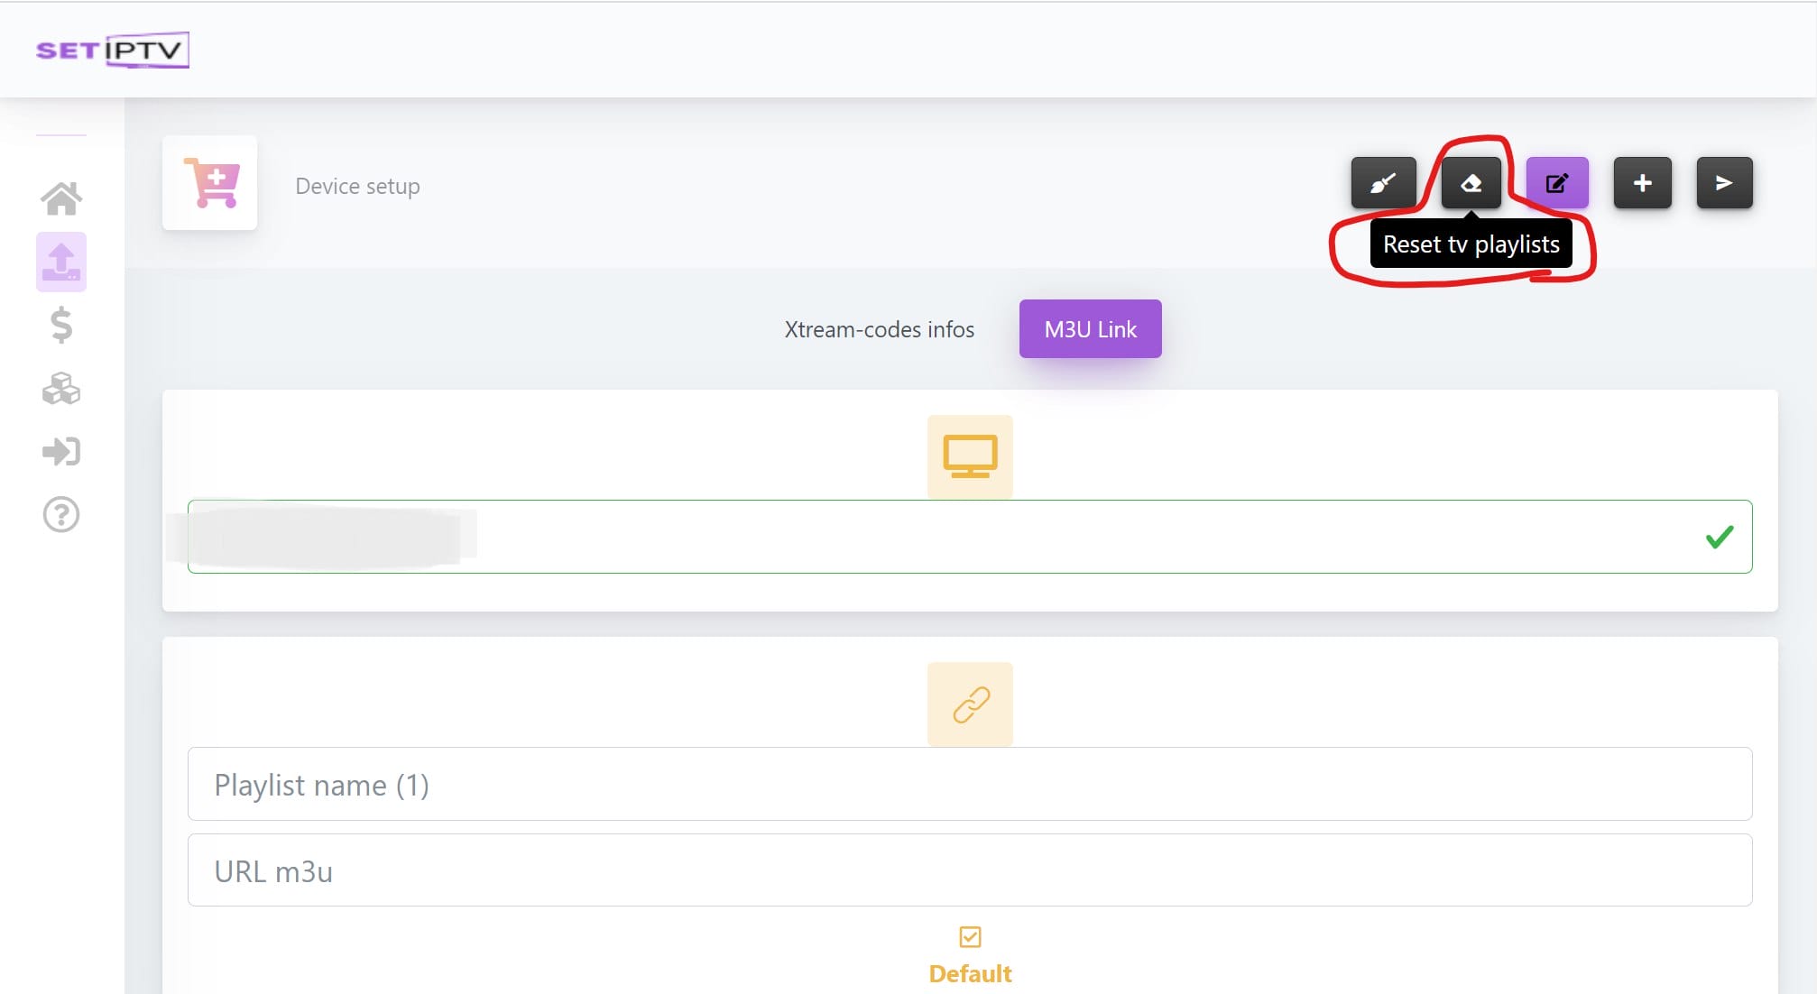1817x994 pixels.
Task: Click the send arrow button
Action: tap(1723, 183)
